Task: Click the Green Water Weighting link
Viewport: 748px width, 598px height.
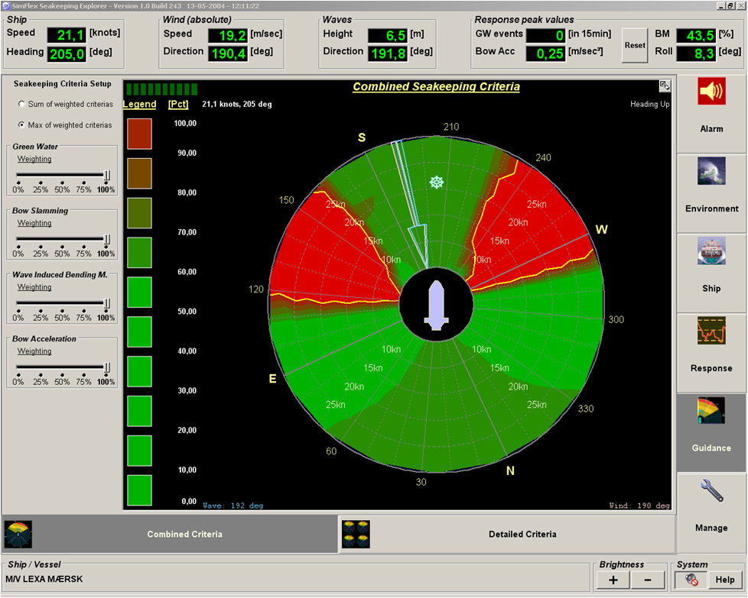Action: click(34, 159)
